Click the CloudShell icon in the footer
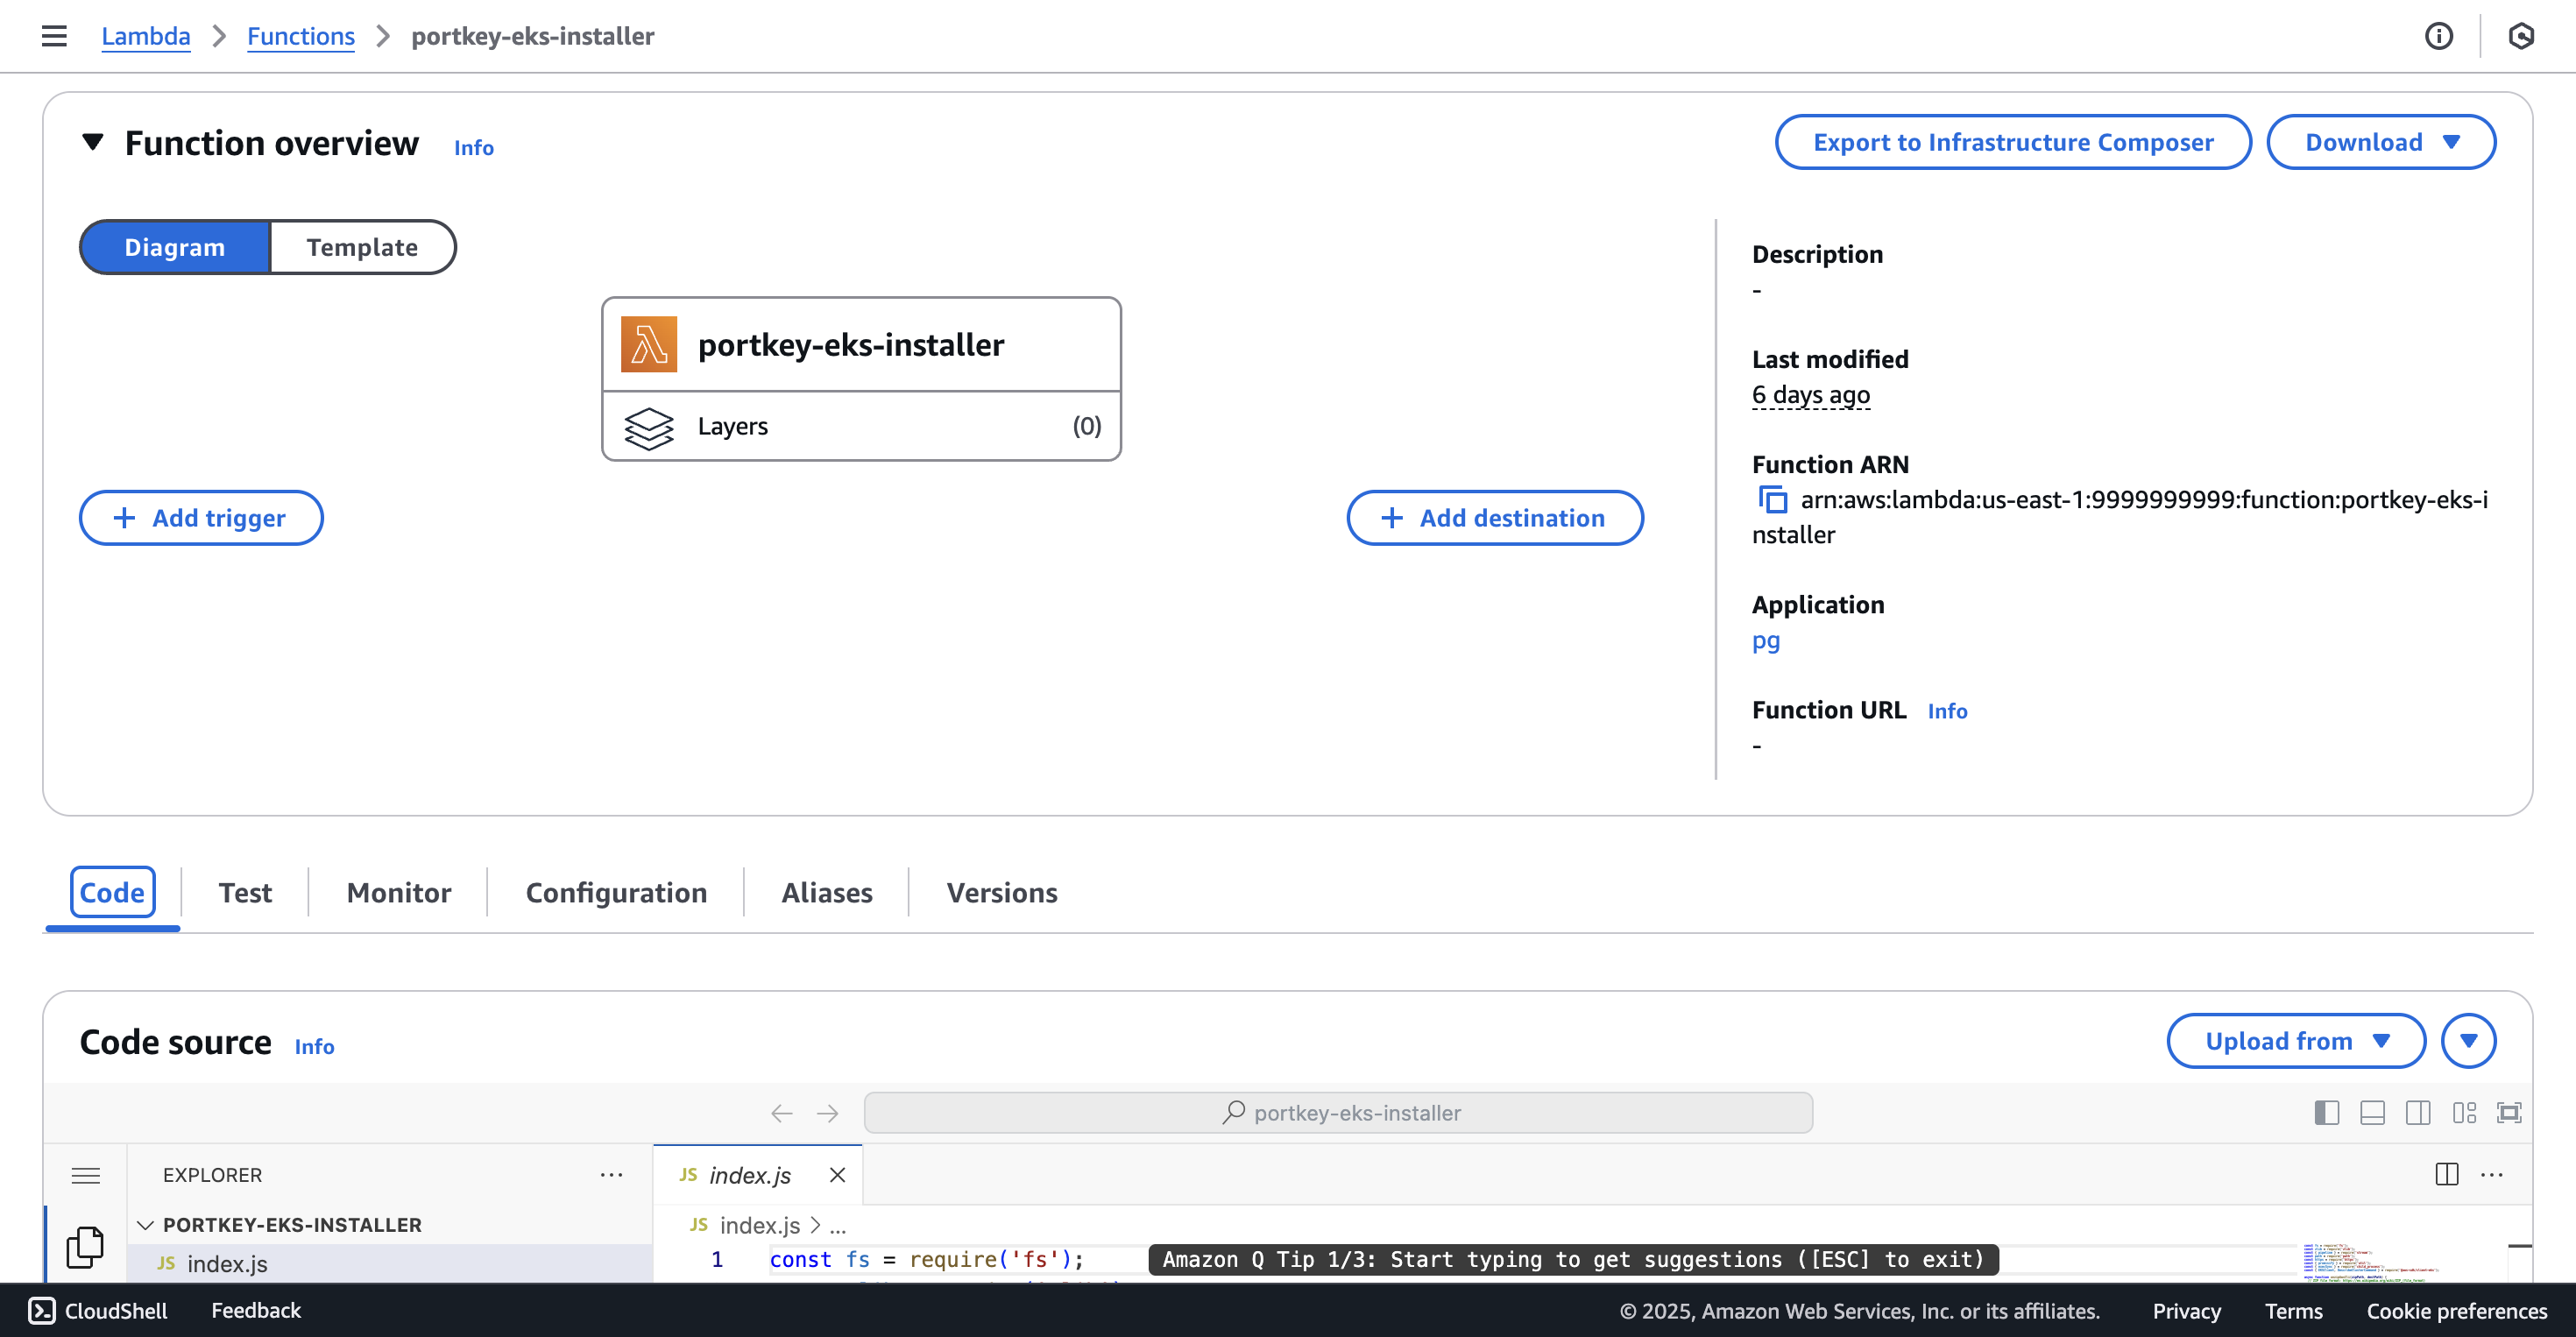The width and height of the screenshot is (2576, 1337). 42,1310
